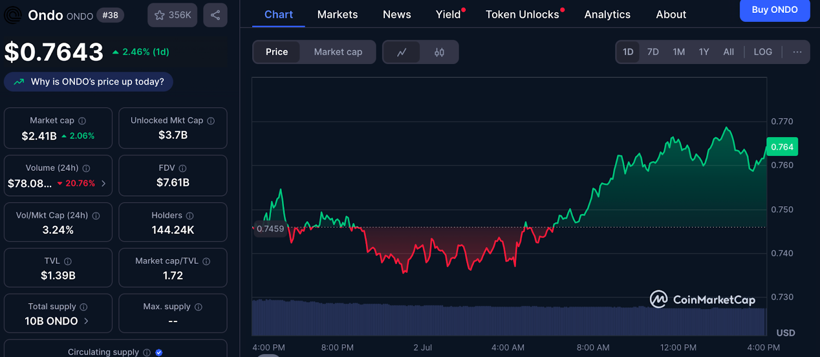Open the Markets tab
The height and width of the screenshot is (357, 820).
click(338, 14)
